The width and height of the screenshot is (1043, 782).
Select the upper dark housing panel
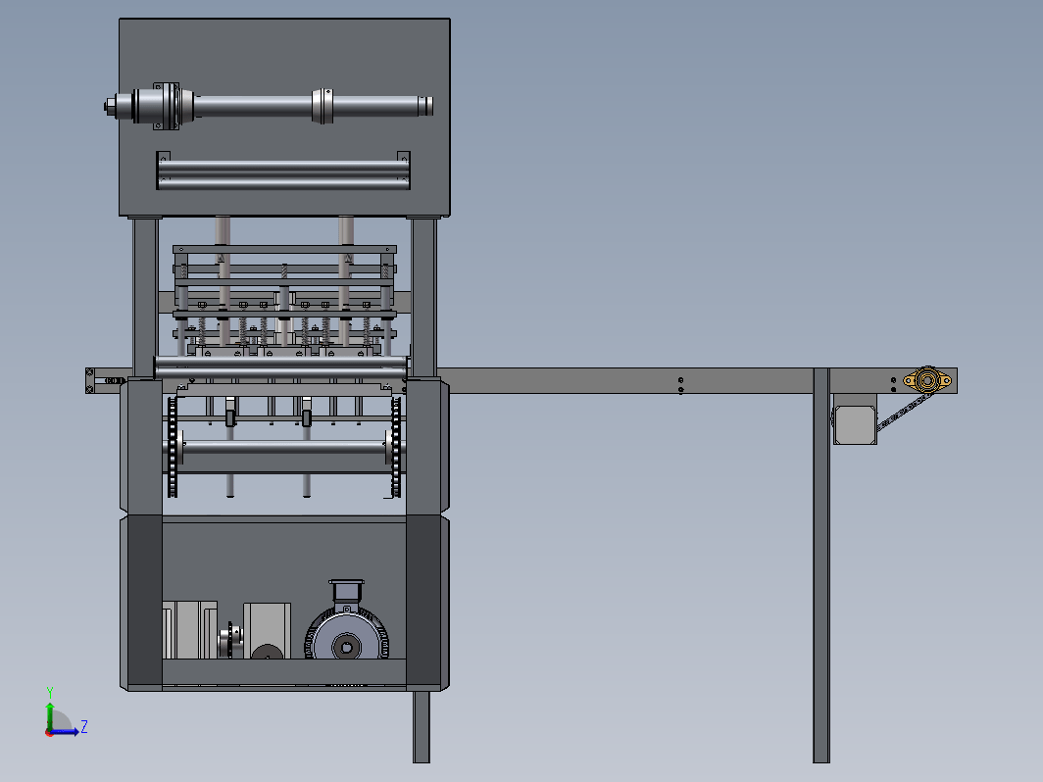[x=284, y=117]
